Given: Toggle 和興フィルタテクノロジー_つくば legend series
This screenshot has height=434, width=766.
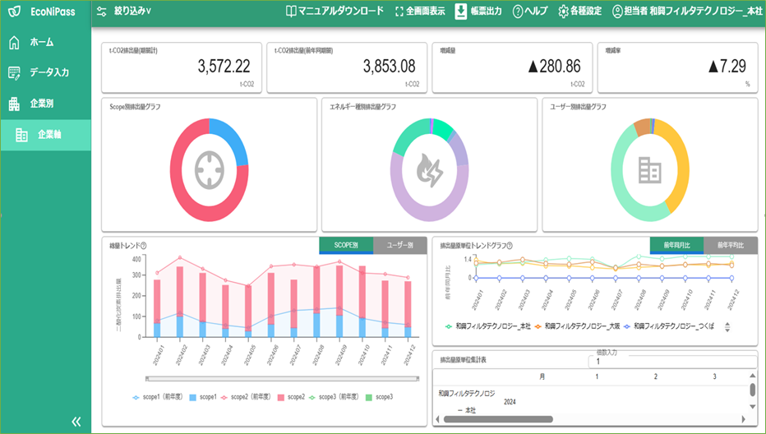Looking at the screenshot, I should [669, 326].
